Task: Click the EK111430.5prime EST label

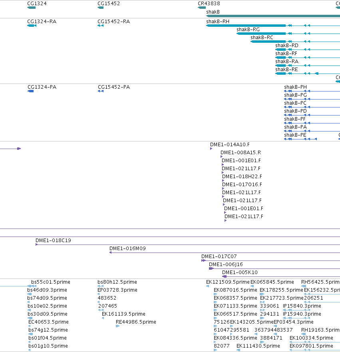Action: (x=258, y=346)
